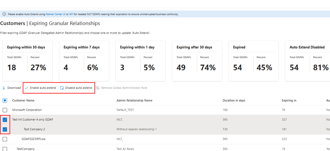The height and width of the screenshot is (151, 330).
Task: Sort by Duration in days column
Action: click(234, 100)
